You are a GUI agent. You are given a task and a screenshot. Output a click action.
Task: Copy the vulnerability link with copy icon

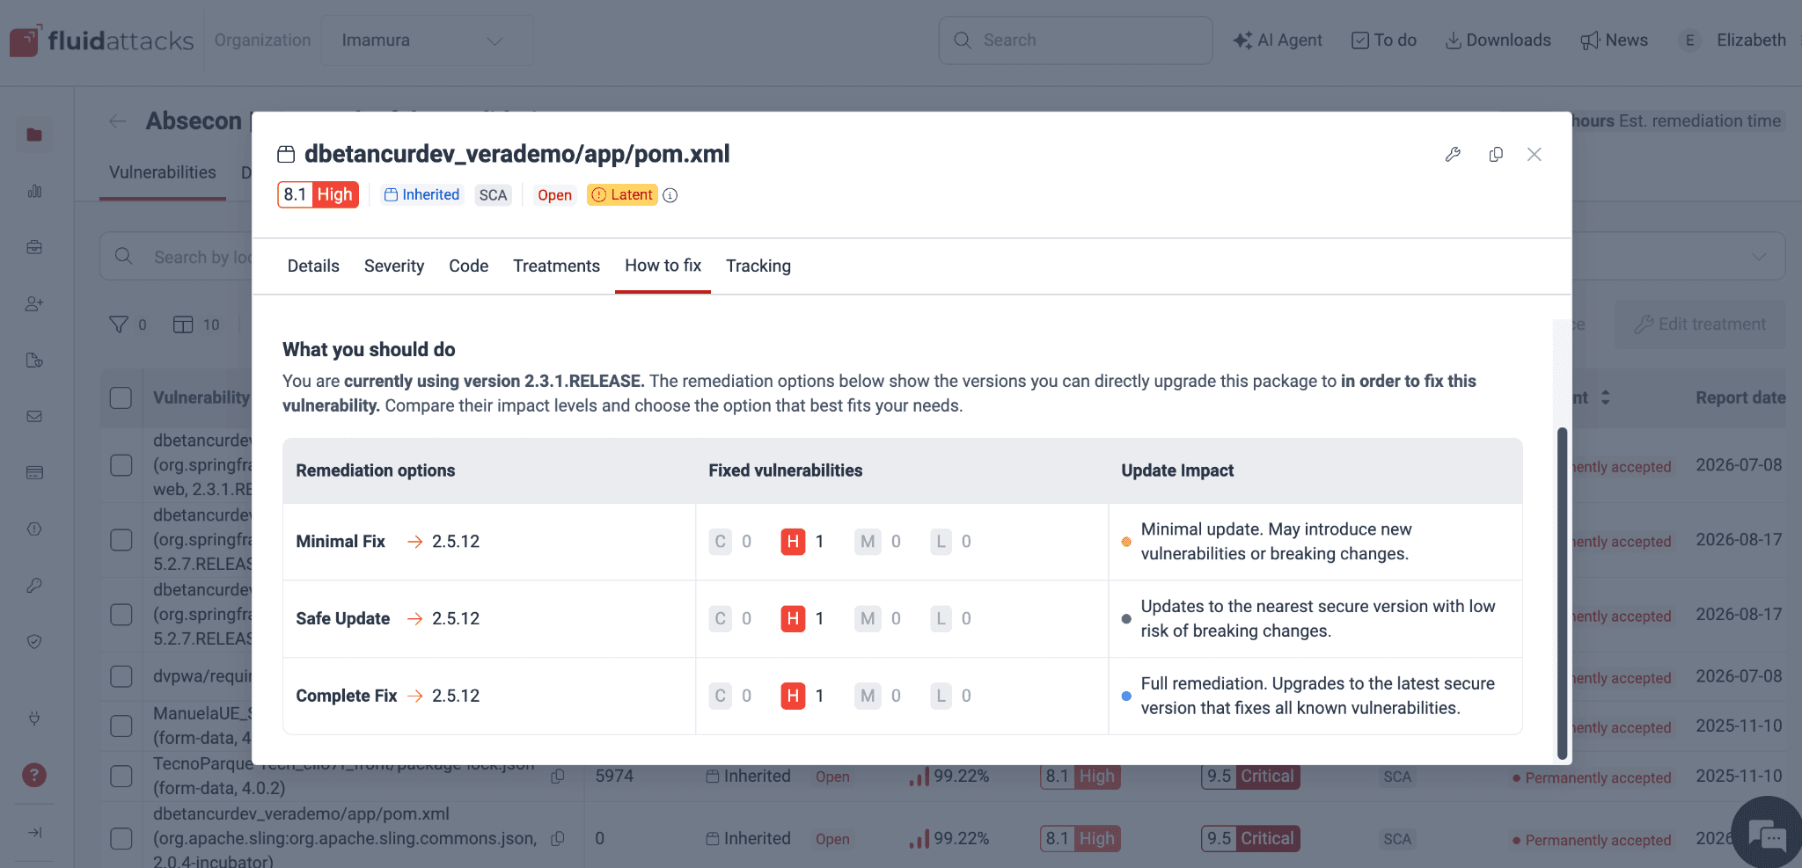1496,155
